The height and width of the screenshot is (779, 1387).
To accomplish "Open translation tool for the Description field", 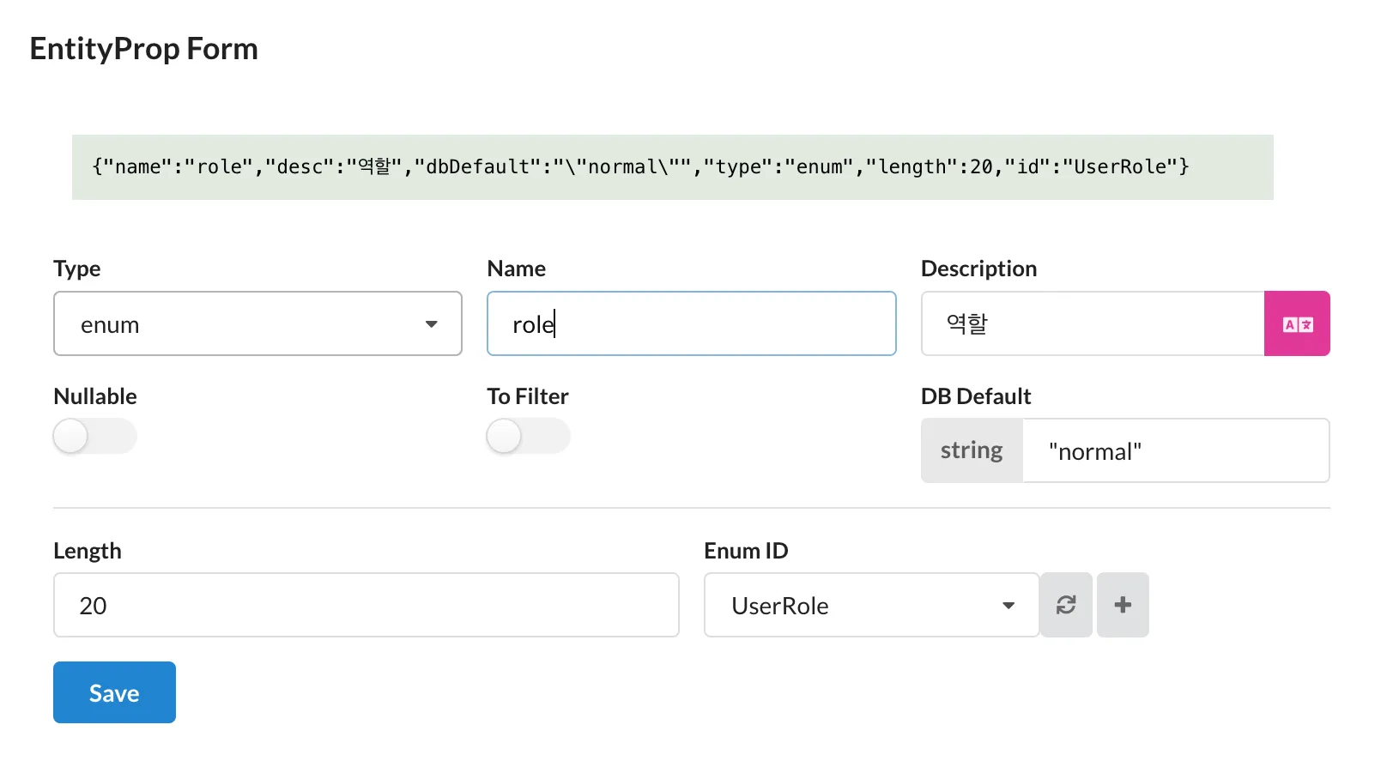I will (1297, 323).
